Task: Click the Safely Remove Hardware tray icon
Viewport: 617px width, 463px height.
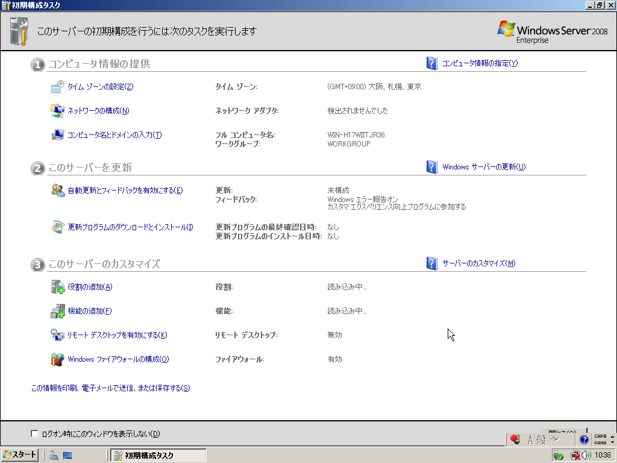Action: click(x=559, y=456)
